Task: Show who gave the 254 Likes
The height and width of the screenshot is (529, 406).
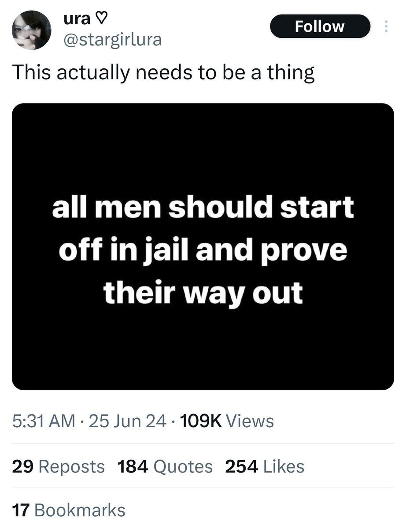Action: coord(265,466)
